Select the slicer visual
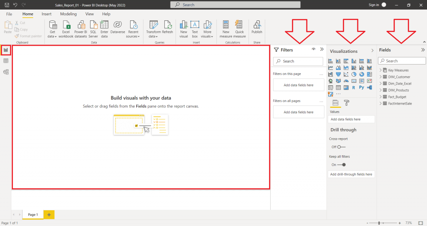 pyautogui.click(x=331, y=87)
